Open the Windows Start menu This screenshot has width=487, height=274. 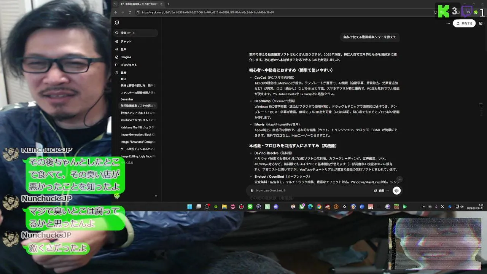(189, 207)
